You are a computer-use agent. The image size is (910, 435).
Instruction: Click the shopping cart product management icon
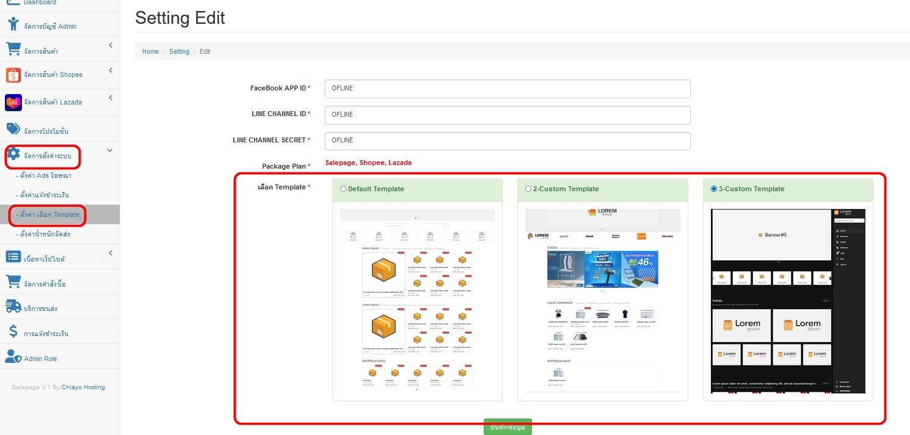(x=13, y=49)
